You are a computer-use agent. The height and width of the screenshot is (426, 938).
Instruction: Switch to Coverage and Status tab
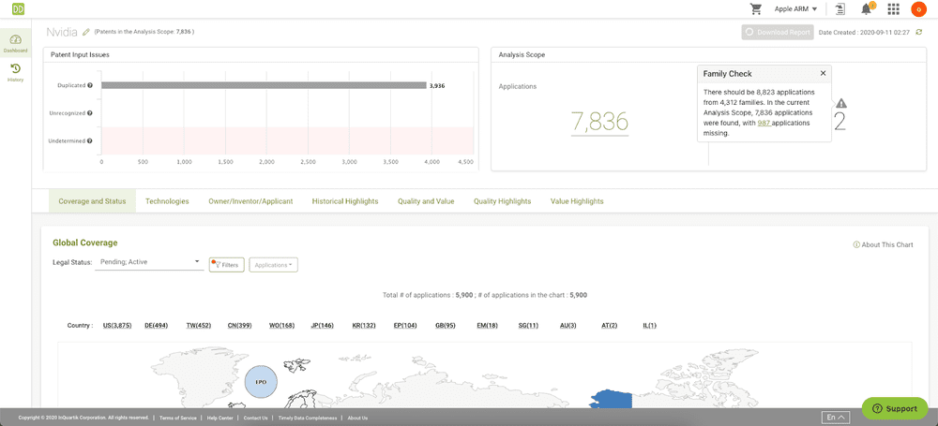click(x=92, y=201)
